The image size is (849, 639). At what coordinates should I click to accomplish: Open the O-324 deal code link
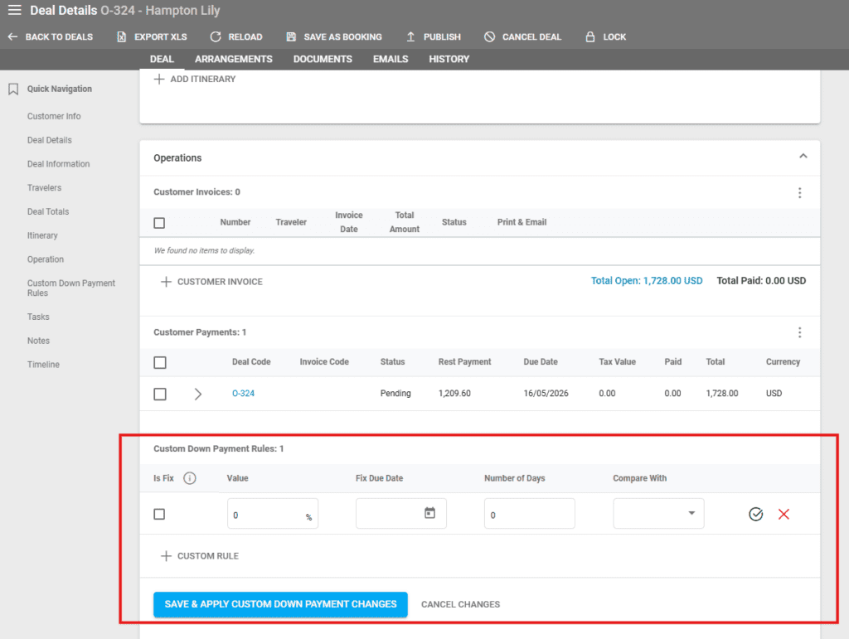[243, 394]
